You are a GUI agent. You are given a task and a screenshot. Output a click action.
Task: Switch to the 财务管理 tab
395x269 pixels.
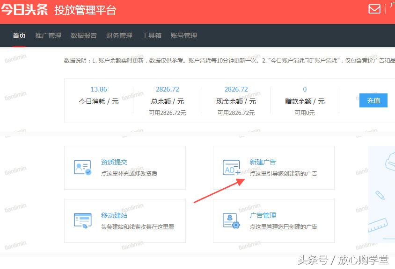[x=120, y=35]
